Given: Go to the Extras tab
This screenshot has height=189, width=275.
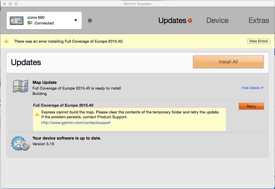Looking at the screenshot, I should pyautogui.click(x=258, y=20).
